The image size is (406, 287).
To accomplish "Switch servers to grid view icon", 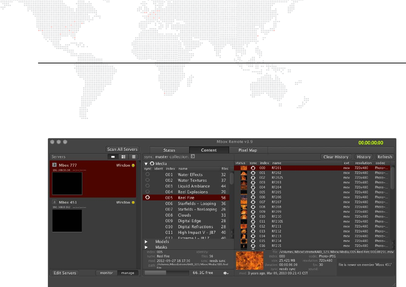I will tap(123, 157).
